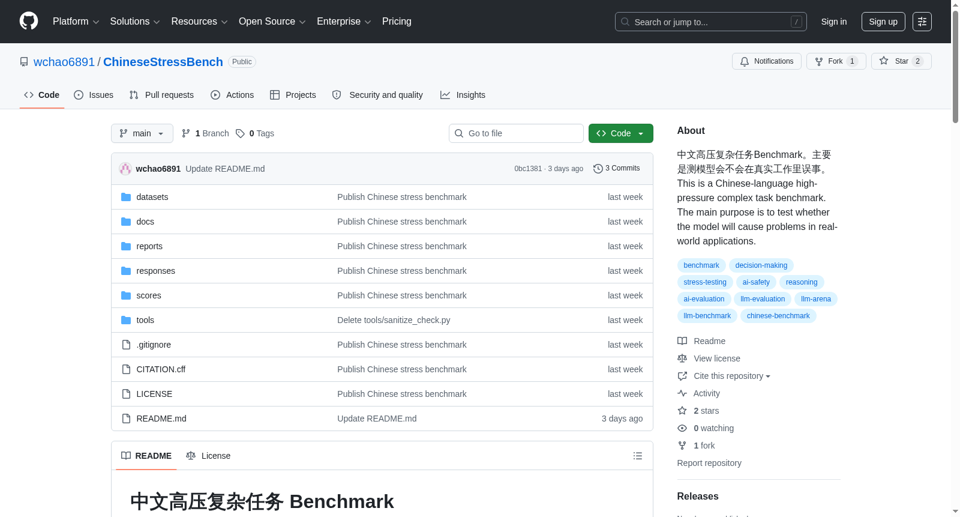Focus the Search or jump to field

(x=711, y=22)
